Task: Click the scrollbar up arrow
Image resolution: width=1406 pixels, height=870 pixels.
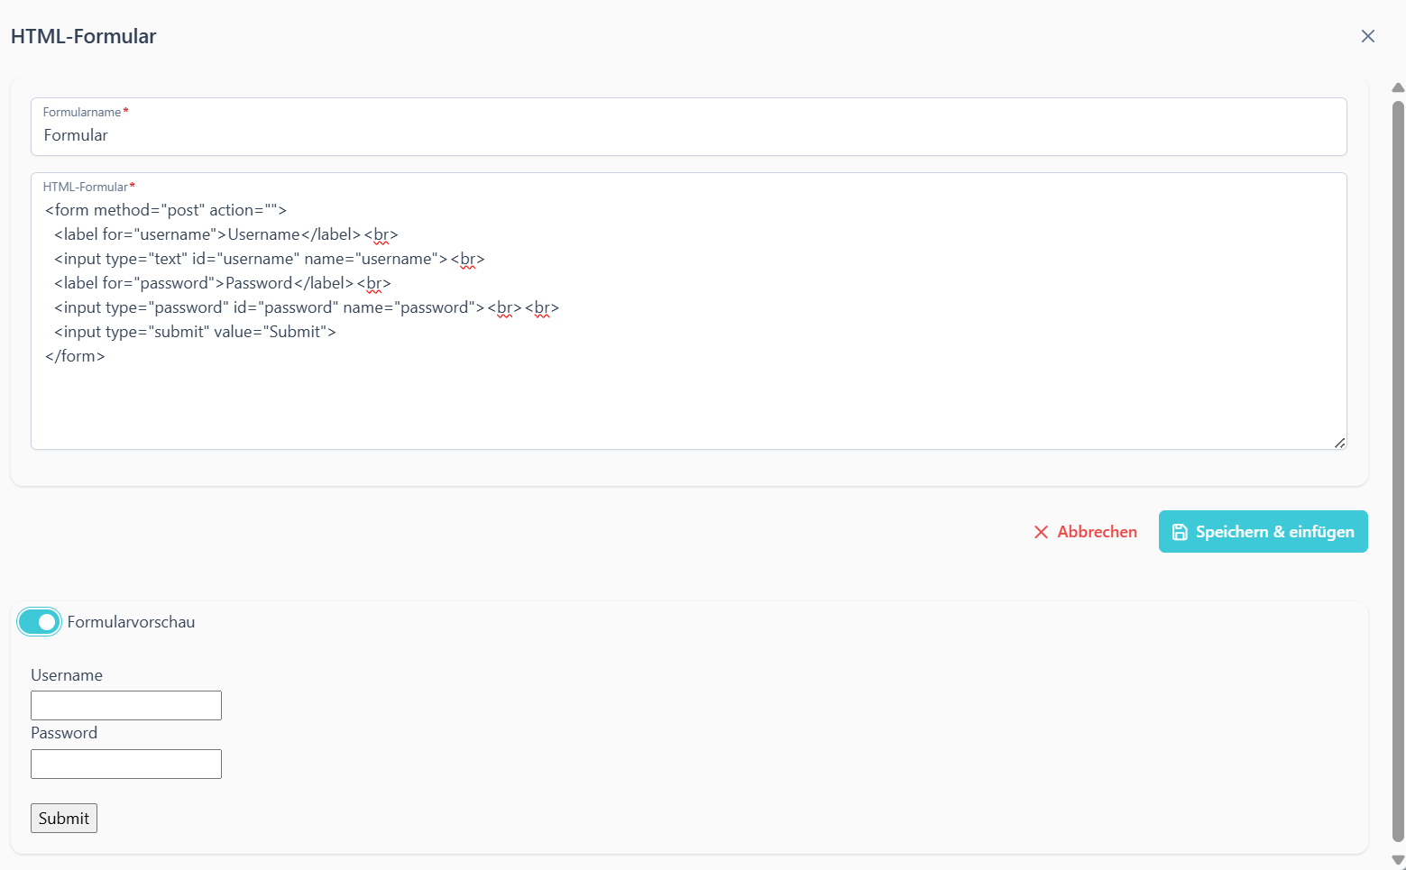Action: 1398,87
